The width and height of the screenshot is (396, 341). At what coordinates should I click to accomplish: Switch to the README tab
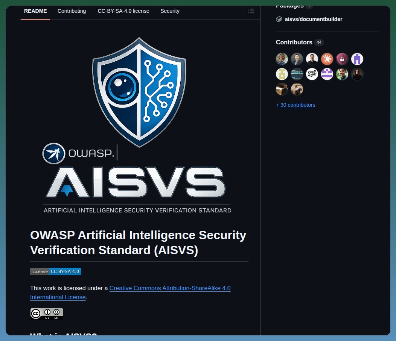pos(35,11)
